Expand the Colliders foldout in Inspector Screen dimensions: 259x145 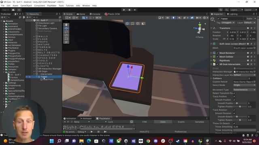(211, 79)
